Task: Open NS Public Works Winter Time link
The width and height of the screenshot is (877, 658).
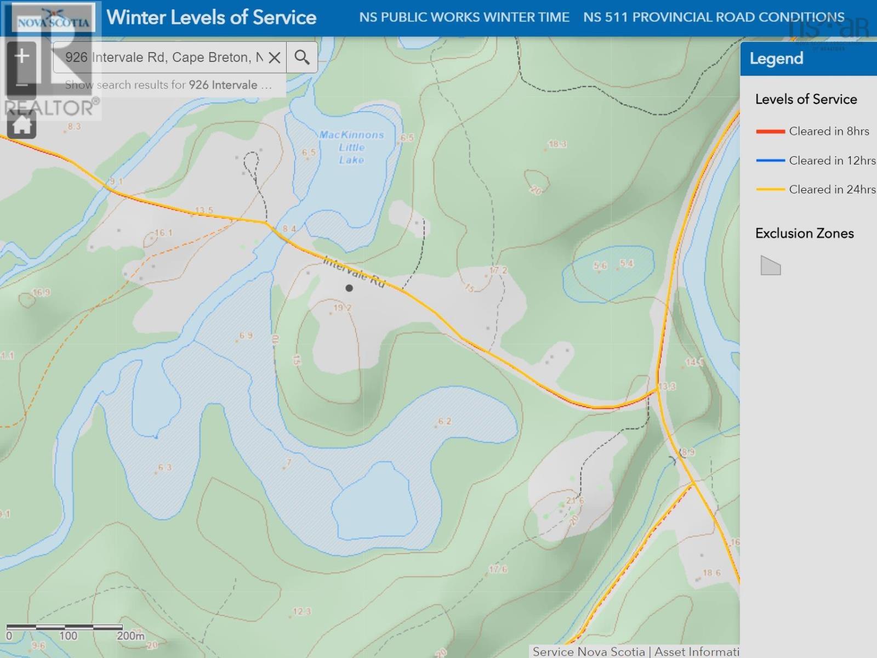Action: click(464, 18)
